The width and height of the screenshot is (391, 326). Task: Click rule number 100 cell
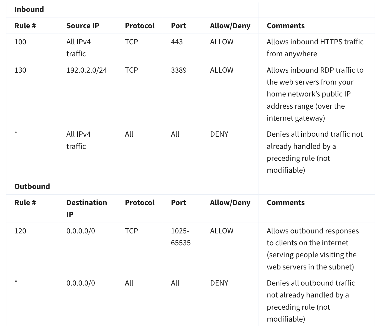[x=20, y=42]
